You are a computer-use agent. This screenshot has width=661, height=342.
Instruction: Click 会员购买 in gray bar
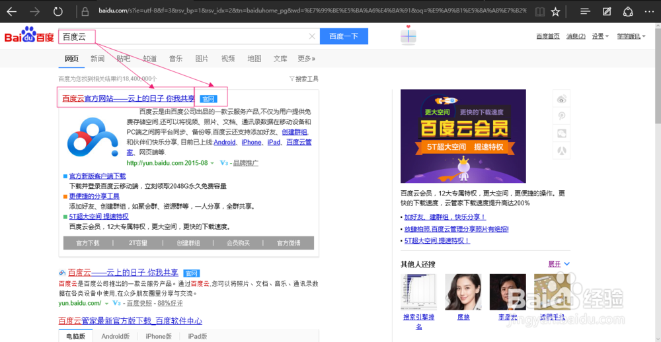[x=238, y=243]
